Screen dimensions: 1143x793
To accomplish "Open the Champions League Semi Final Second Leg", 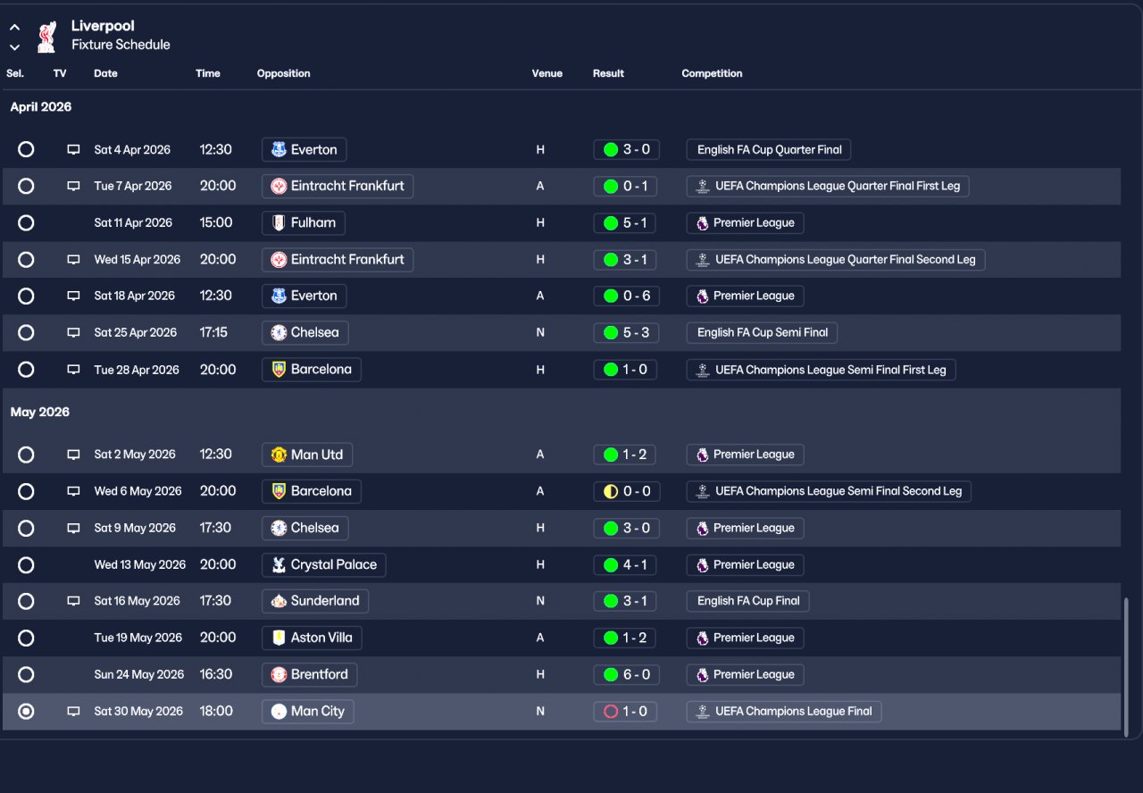I will click(829, 491).
